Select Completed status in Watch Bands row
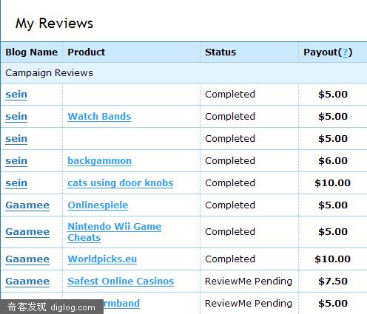 [x=230, y=117]
